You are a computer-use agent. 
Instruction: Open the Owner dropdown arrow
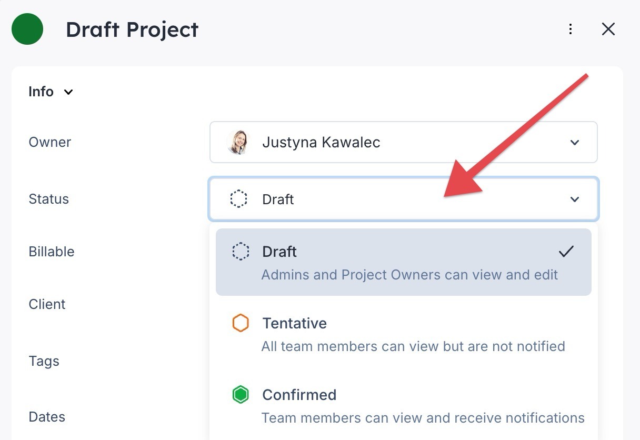(575, 143)
